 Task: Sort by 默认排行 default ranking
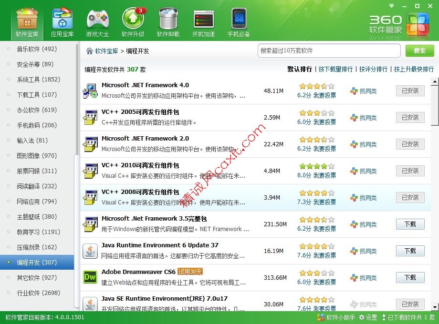point(300,70)
